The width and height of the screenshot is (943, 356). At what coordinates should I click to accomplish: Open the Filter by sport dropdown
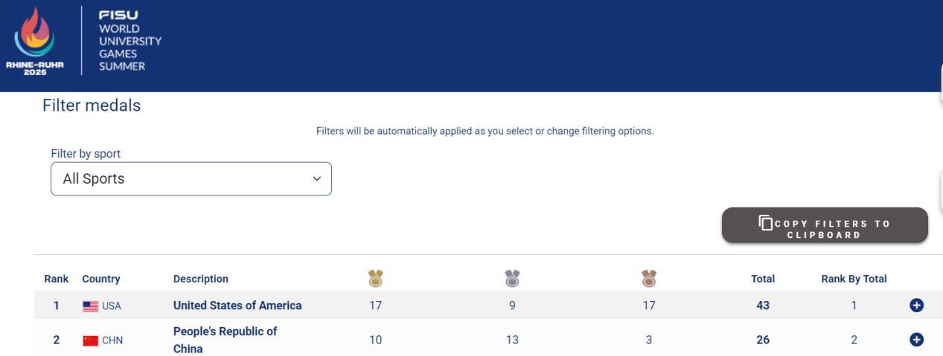pyautogui.click(x=191, y=179)
